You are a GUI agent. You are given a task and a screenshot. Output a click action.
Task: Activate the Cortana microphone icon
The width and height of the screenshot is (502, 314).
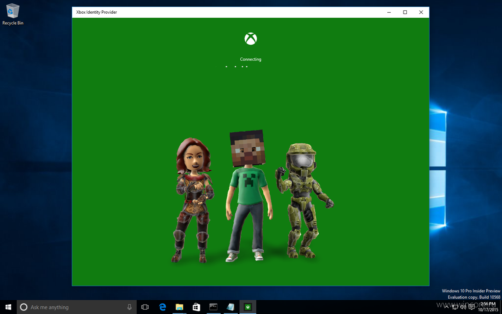(x=129, y=307)
